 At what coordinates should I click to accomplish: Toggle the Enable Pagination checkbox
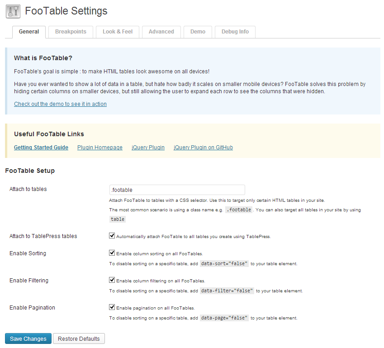pyautogui.click(x=112, y=307)
